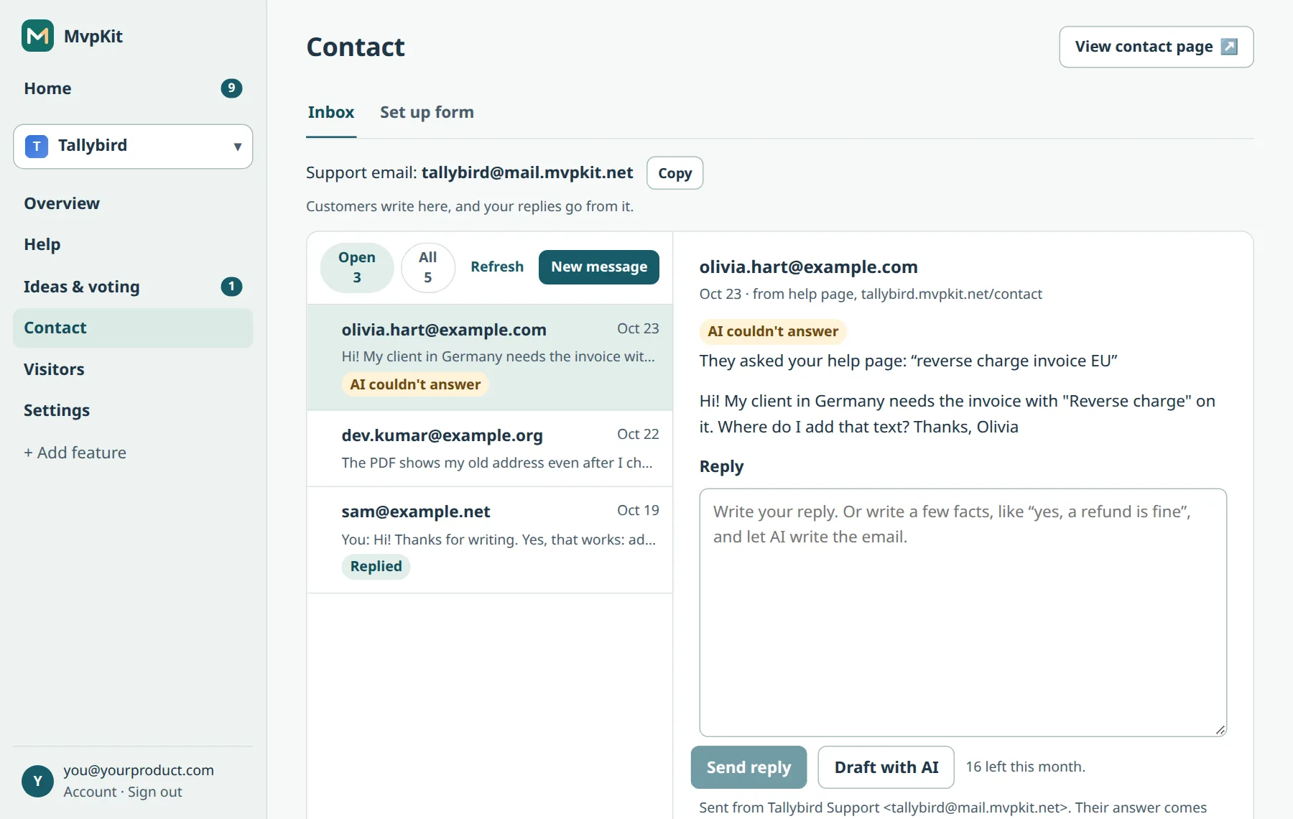
Task: Click the reply box resize handle
Action: [x=1220, y=729]
